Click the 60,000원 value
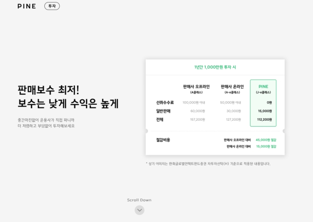313x222 pixels. coord(197,111)
